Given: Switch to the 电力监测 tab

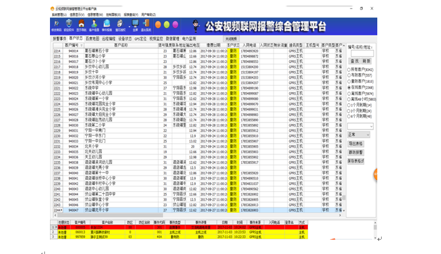Looking at the screenshot, I should point(189,39).
